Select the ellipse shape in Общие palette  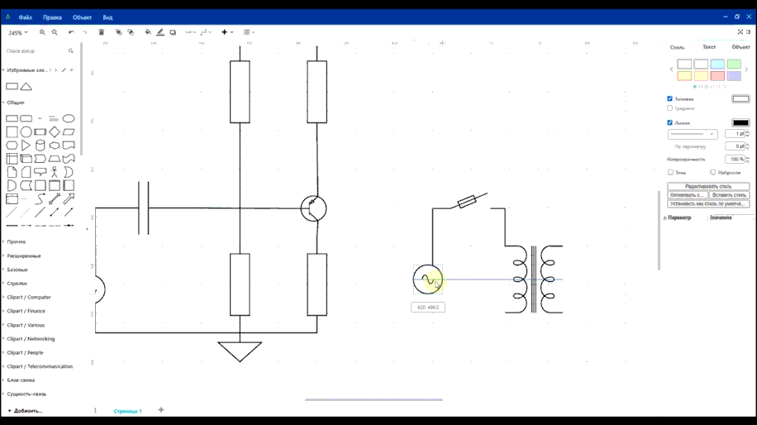click(69, 118)
